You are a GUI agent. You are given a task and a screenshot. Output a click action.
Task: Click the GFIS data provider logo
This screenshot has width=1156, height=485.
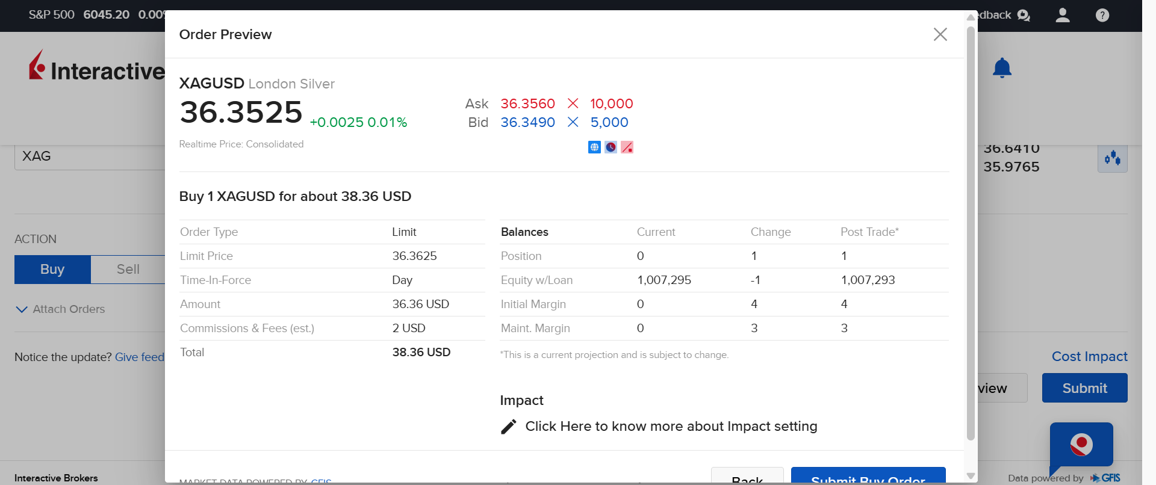click(x=1105, y=478)
